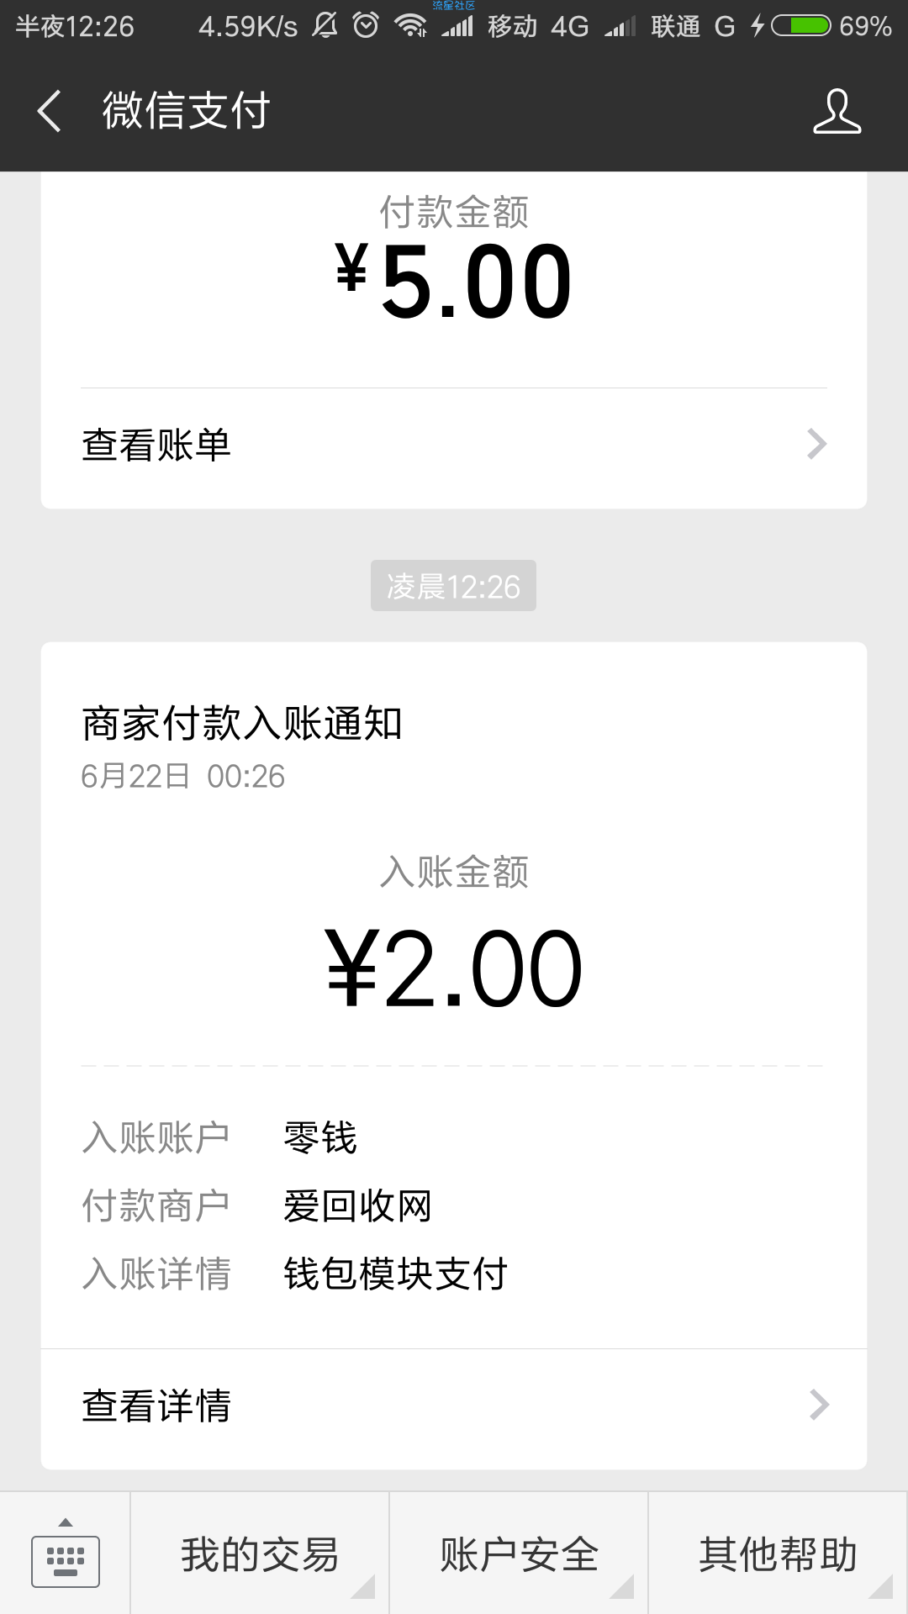This screenshot has height=1614, width=908.
Task: Tap the muted bell status icon
Action: pos(325,25)
